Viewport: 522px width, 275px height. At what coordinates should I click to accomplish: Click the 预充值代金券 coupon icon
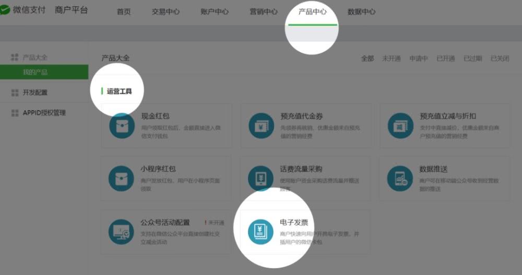(x=261, y=126)
